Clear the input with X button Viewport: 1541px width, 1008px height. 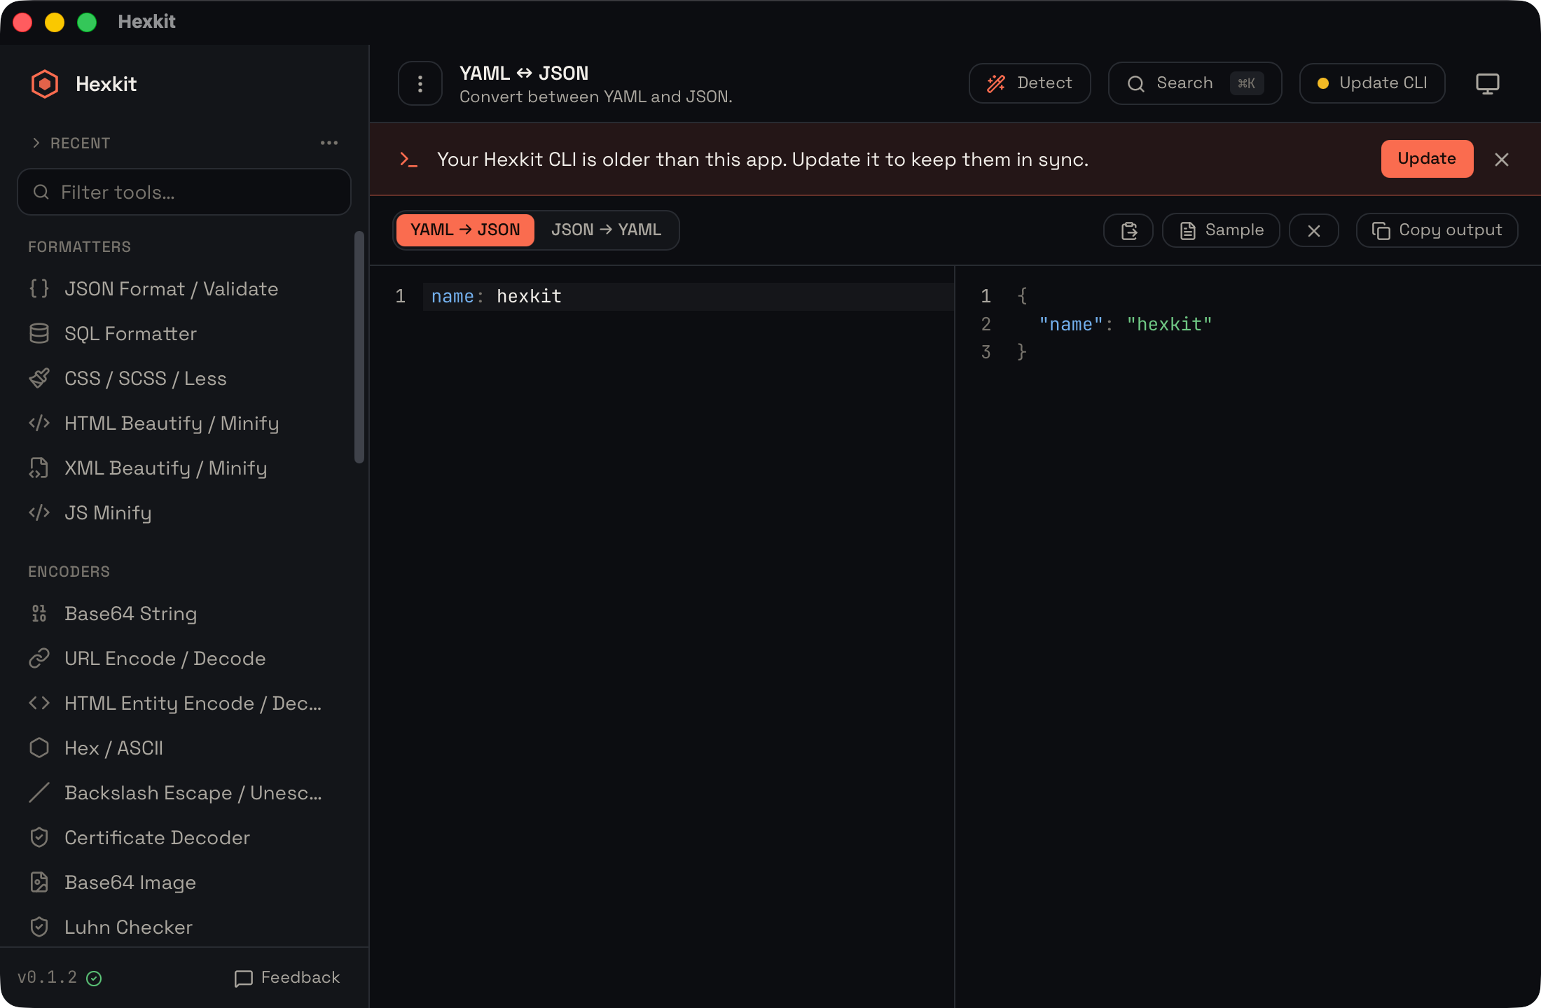[1314, 230]
